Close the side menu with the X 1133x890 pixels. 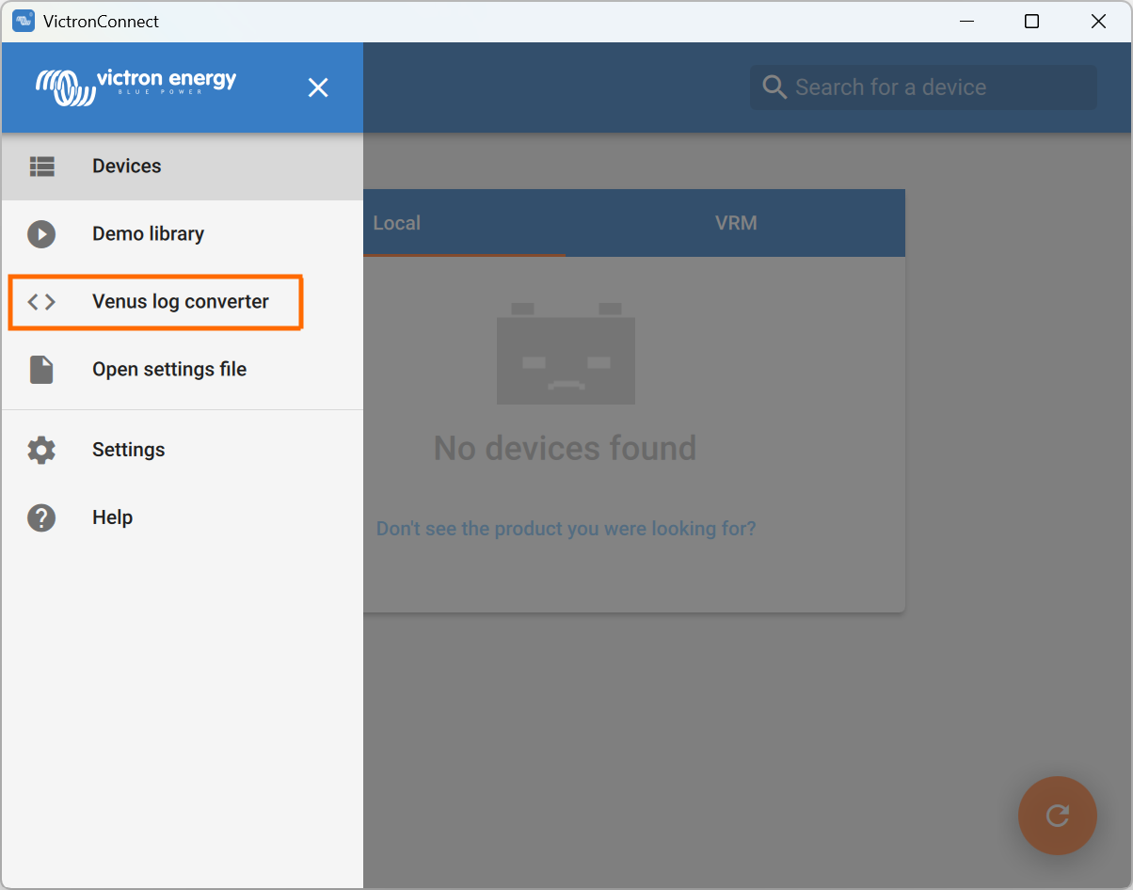(x=318, y=87)
